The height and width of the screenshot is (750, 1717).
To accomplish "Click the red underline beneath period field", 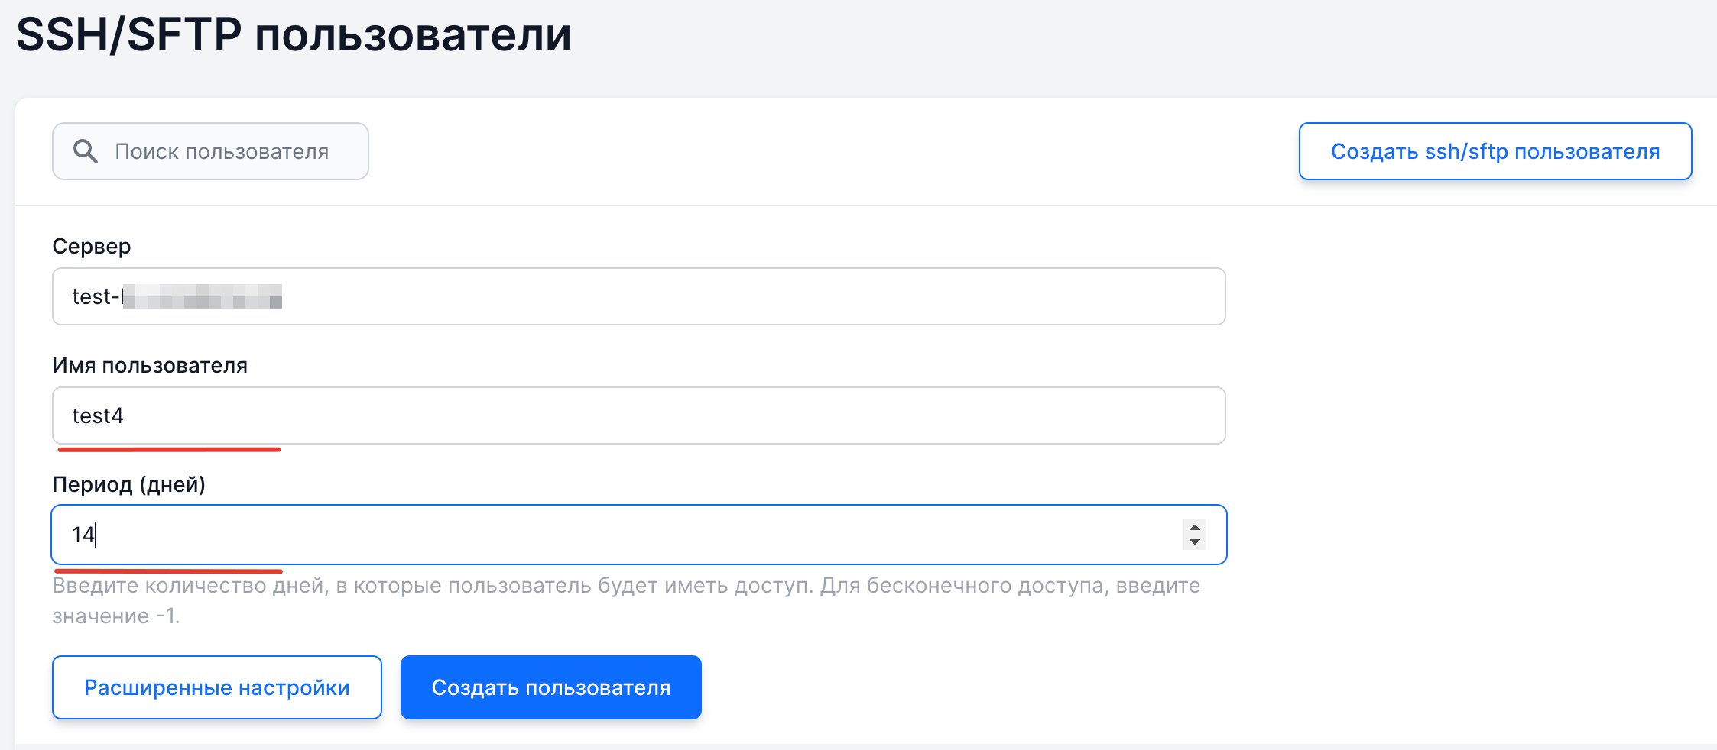I will (x=169, y=570).
